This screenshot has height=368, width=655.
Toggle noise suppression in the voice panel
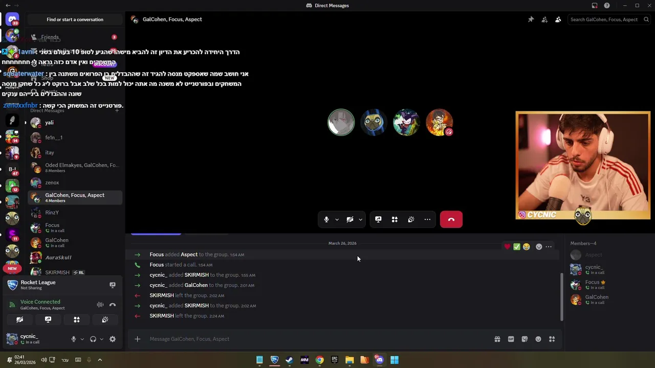pos(100,305)
